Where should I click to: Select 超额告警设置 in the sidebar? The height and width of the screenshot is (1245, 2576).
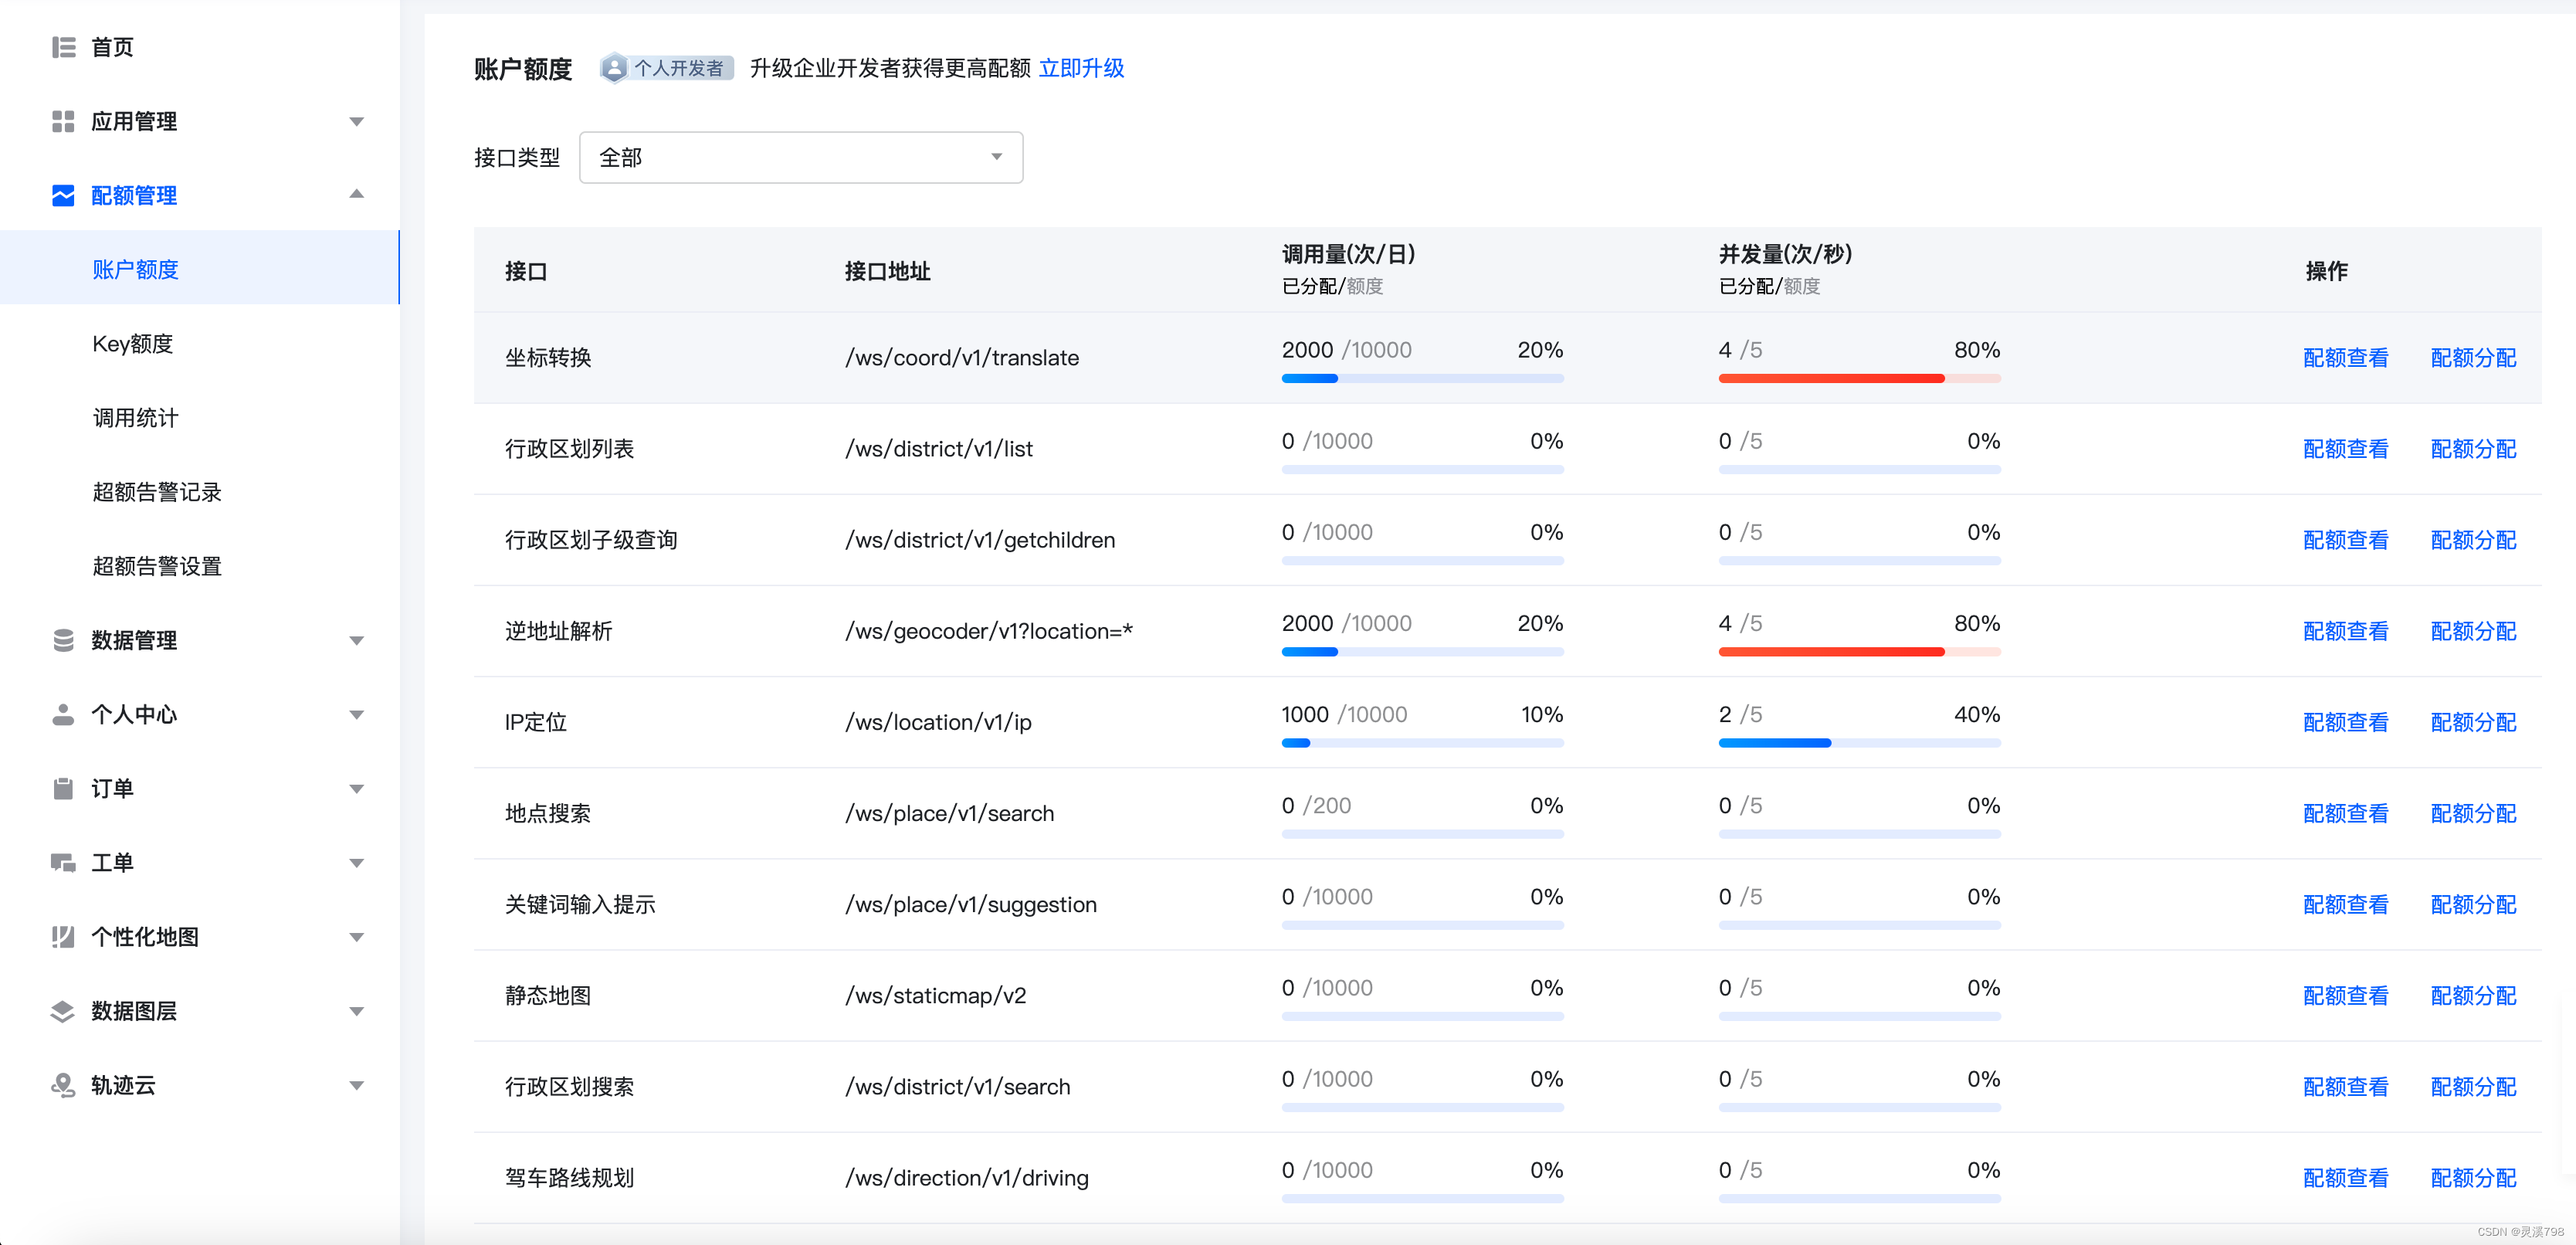[x=157, y=566]
